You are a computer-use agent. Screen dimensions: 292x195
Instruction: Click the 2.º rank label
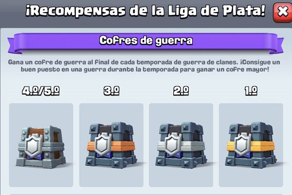click(181, 91)
